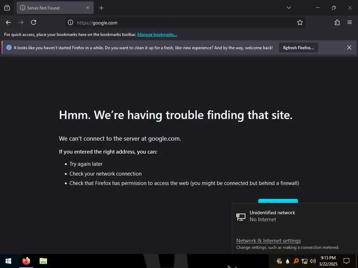Open Network & Internet settings
This screenshot has width=358, height=268.
click(x=268, y=241)
